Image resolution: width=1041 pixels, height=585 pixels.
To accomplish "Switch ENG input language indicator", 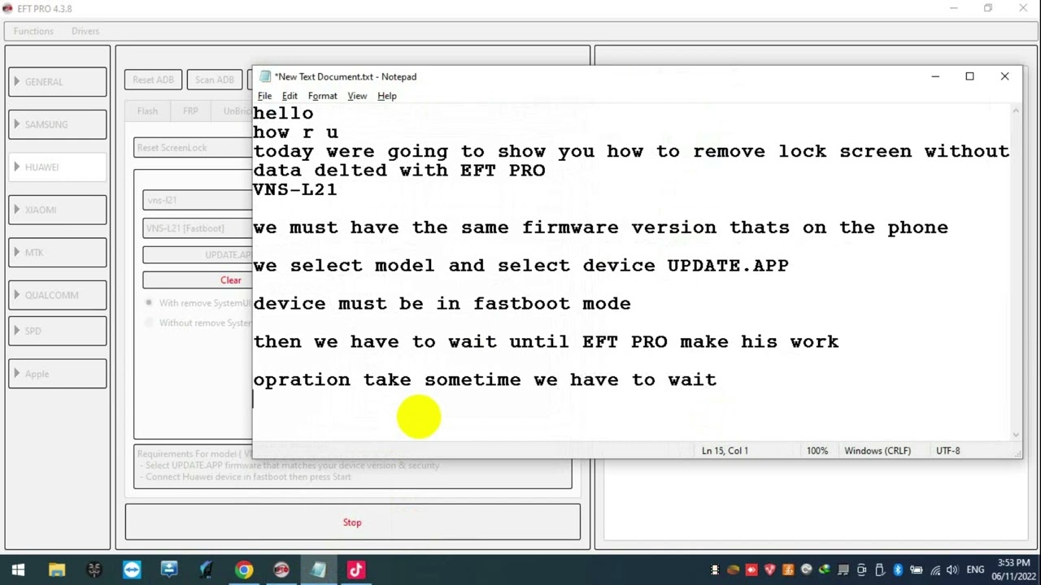I will [975, 570].
